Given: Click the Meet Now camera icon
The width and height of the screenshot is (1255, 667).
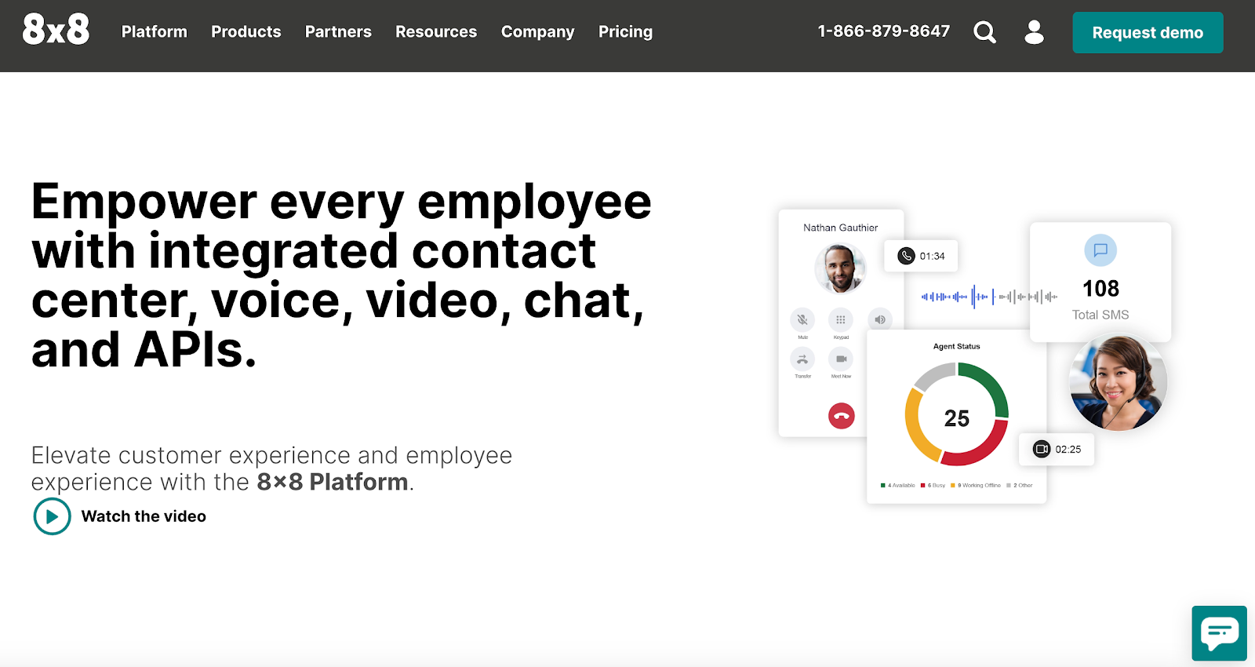Looking at the screenshot, I should pos(841,359).
